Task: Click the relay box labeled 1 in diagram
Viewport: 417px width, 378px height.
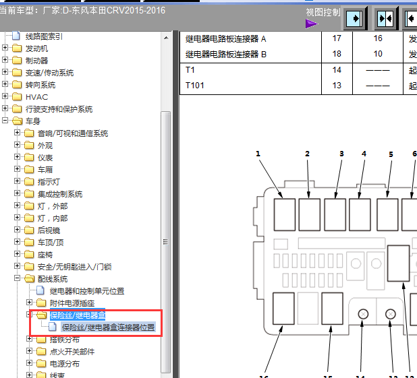Action: pos(284,215)
